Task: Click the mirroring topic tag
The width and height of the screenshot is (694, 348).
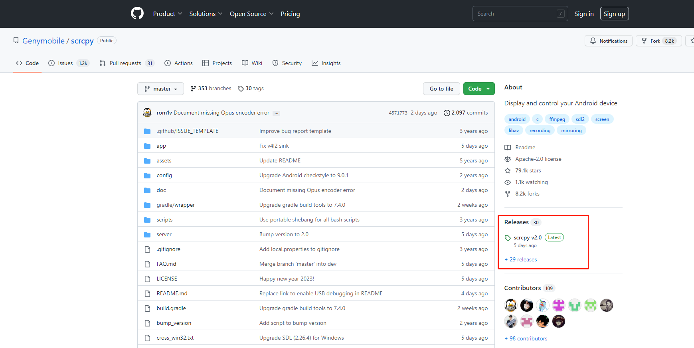Action: (x=571, y=130)
